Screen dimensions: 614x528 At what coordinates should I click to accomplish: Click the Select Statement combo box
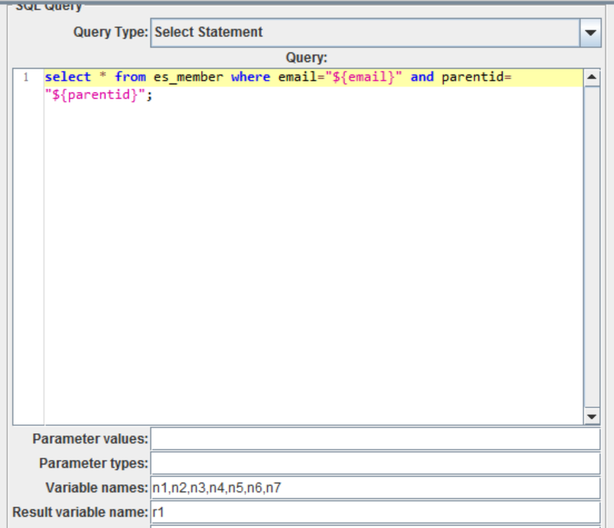pos(375,33)
